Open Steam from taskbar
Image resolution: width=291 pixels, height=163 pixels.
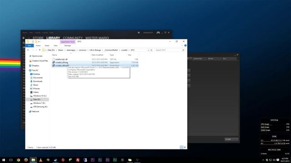pyautogui.click(x=55, y=160)
